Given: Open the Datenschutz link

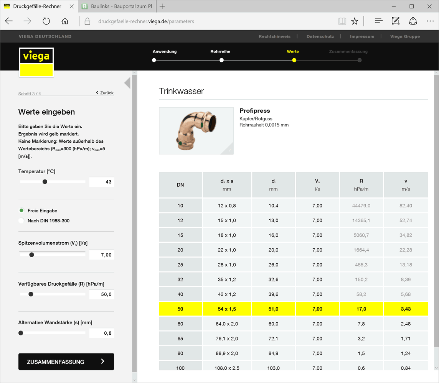Looking at the screenshot, I should (320, 36).
